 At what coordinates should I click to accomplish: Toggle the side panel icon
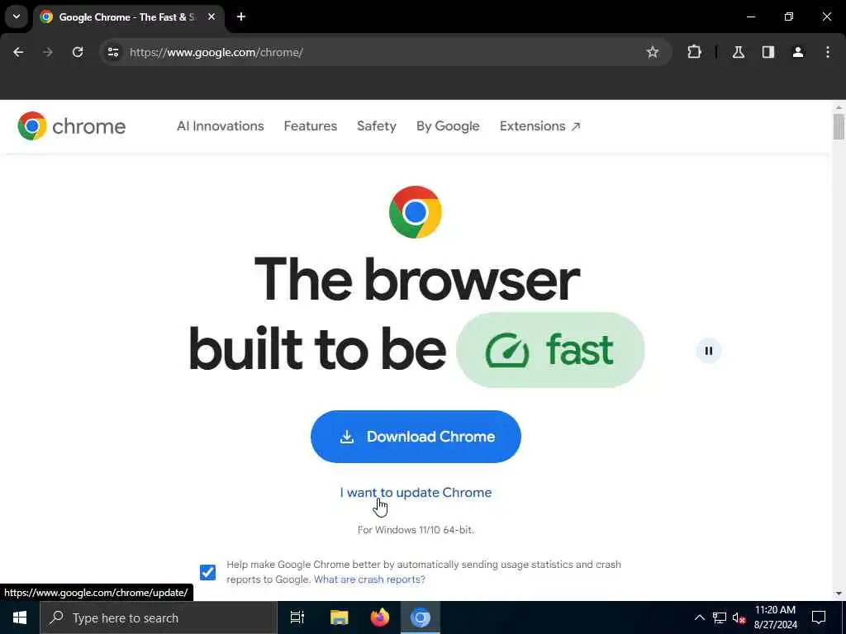click(768, 52)
